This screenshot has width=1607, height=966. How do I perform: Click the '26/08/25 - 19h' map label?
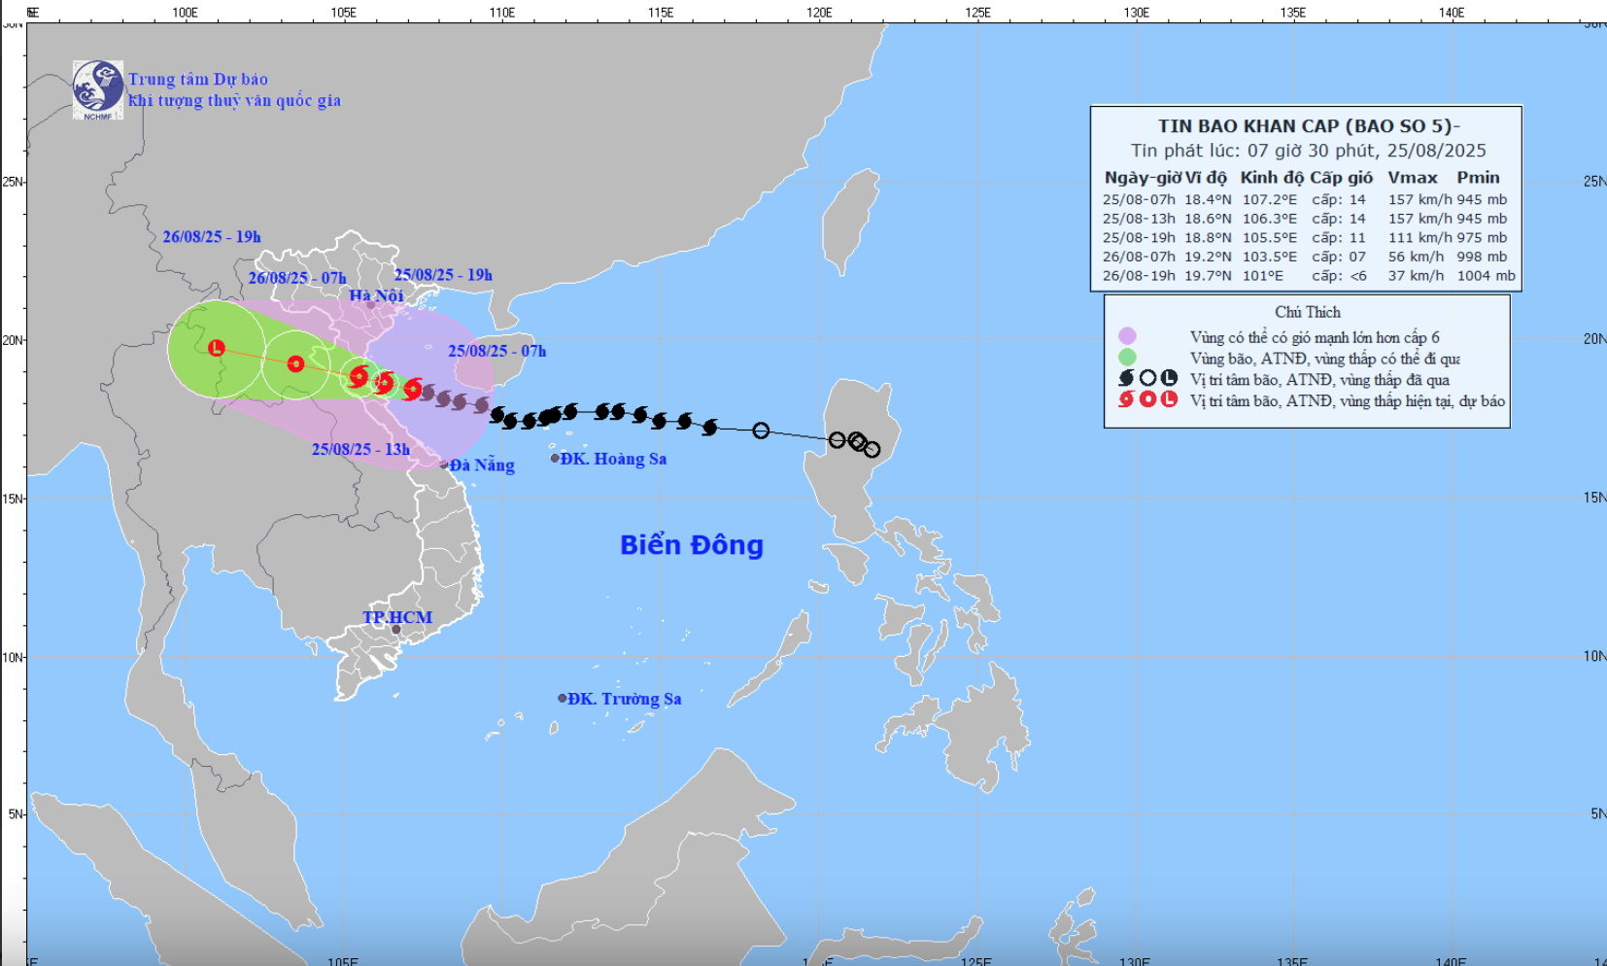pyautogui.click(x=212, y=236)
